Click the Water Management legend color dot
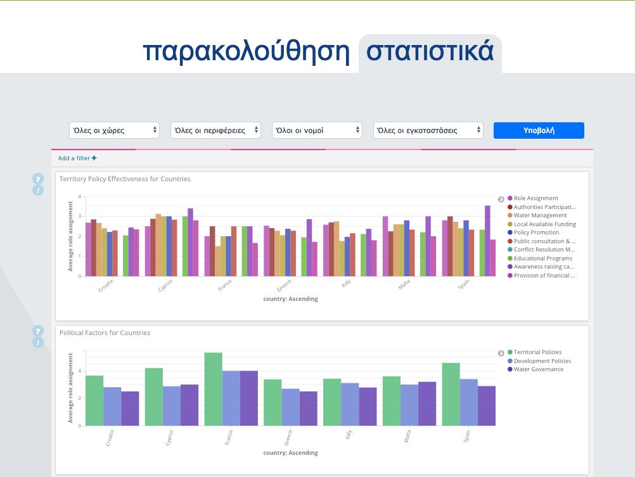Viewport: 635px width, 477px height. pos(510,215)
